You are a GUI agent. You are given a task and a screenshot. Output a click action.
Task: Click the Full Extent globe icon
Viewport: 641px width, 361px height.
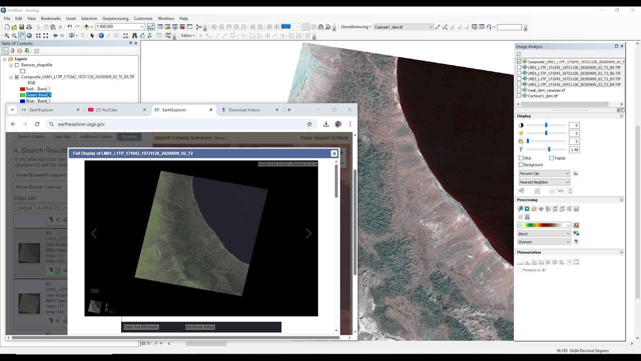(29, 36)
